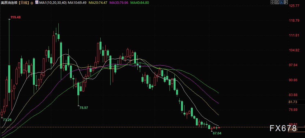Select the MA10:69.49 white legend label
Screen dimensions: 305x138
pyautogui.click(x=77, y=3)
